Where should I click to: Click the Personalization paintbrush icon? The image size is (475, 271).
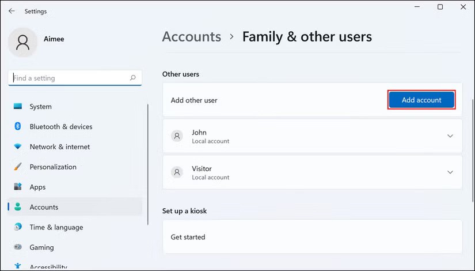point(18,167)
